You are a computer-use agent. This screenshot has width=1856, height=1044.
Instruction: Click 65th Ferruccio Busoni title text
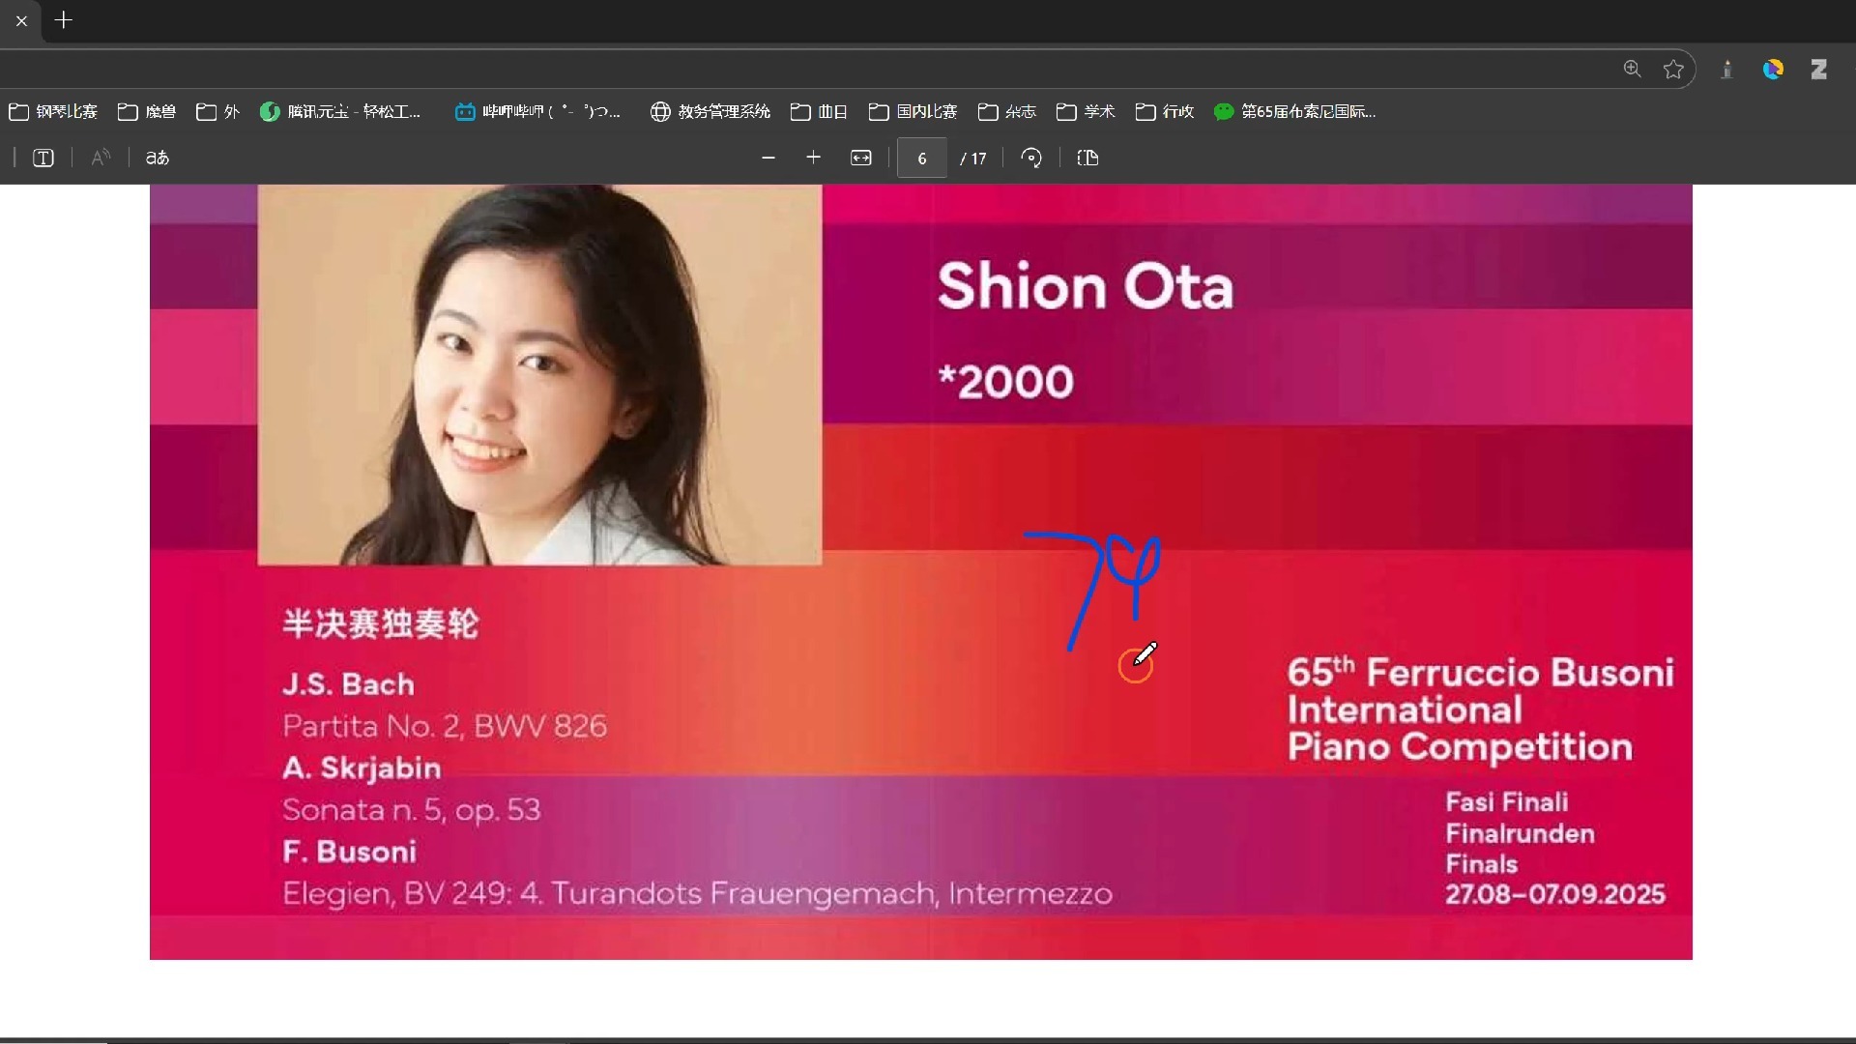[1480, 672]
